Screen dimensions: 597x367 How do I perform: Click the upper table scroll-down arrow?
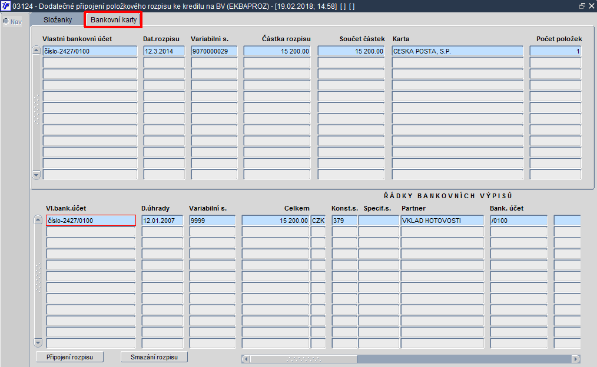pyautogui.click(x=36, y=175)
